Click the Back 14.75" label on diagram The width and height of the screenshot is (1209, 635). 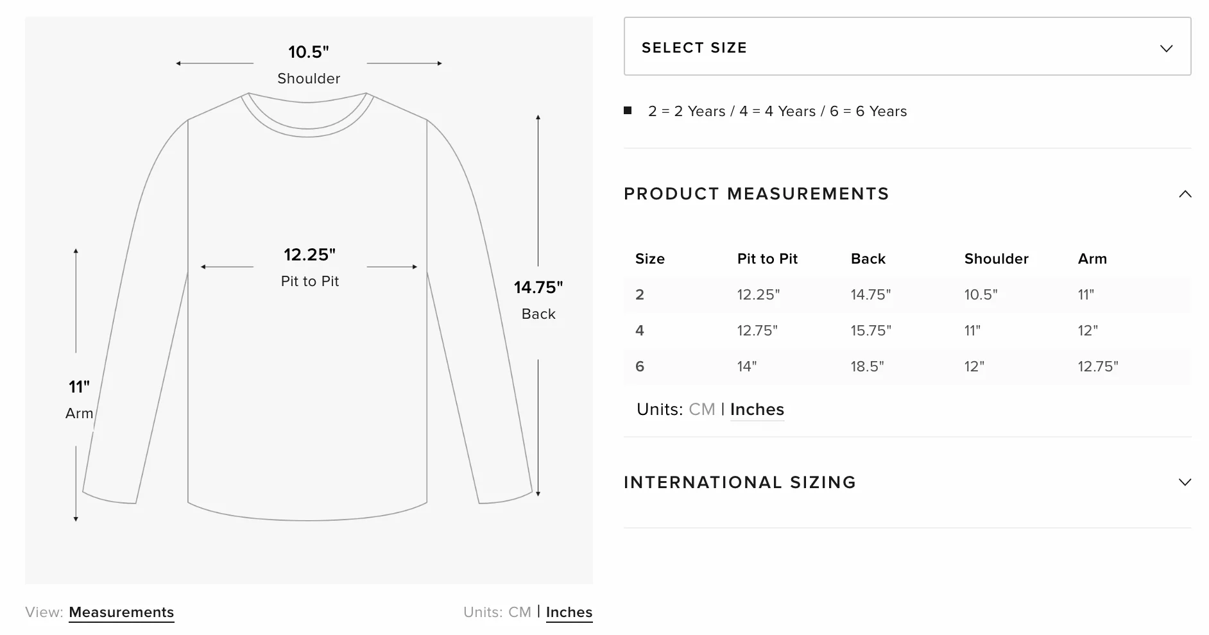(538, 300)
